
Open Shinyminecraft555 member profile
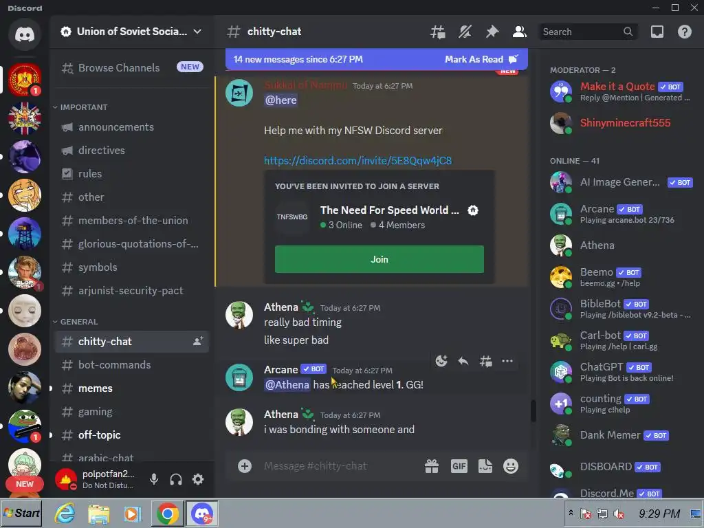(x=621, y=123)
